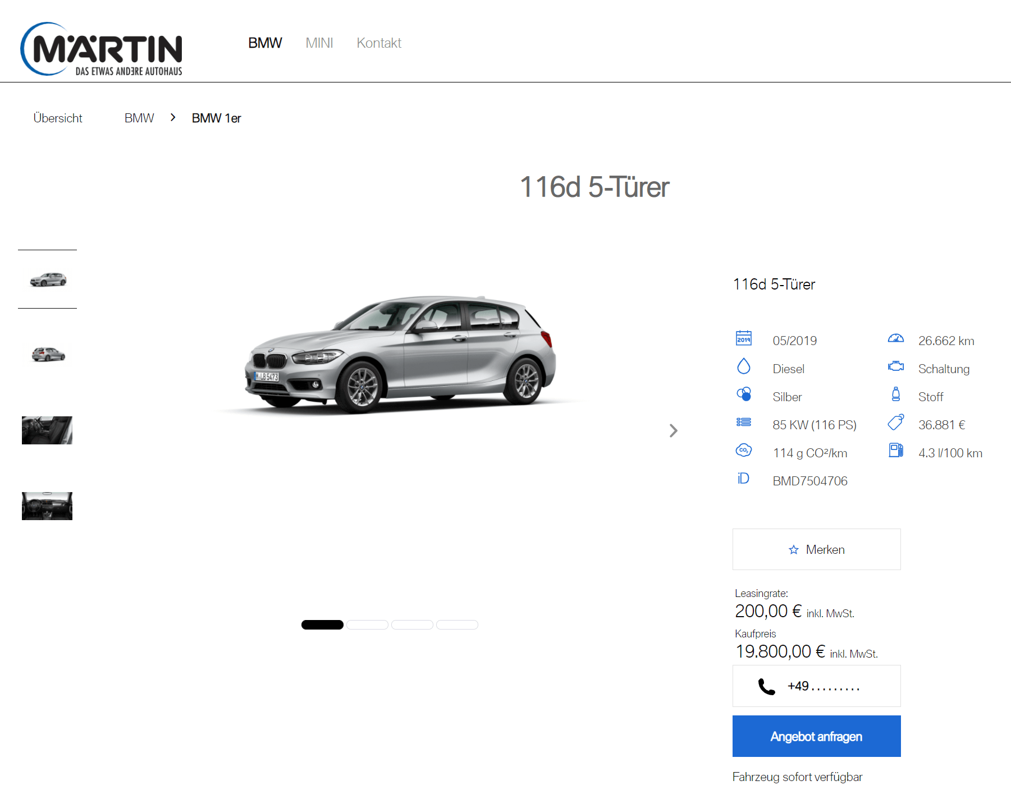1011x799 pixels.
Task: Select second carousel indicator pill
Action: pos(367,624)
